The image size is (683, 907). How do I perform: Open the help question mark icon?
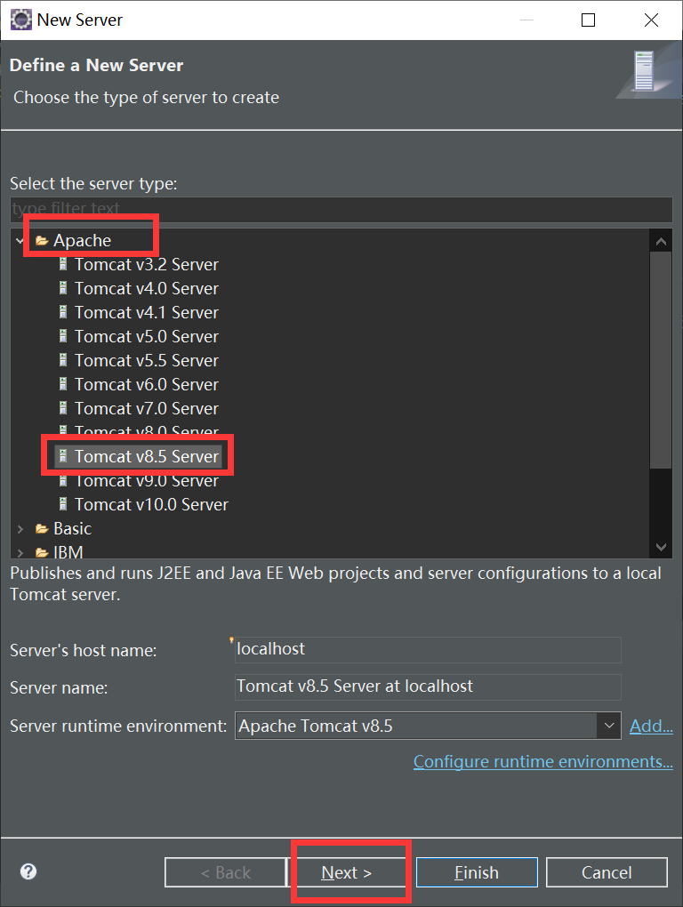pos(28,871)
